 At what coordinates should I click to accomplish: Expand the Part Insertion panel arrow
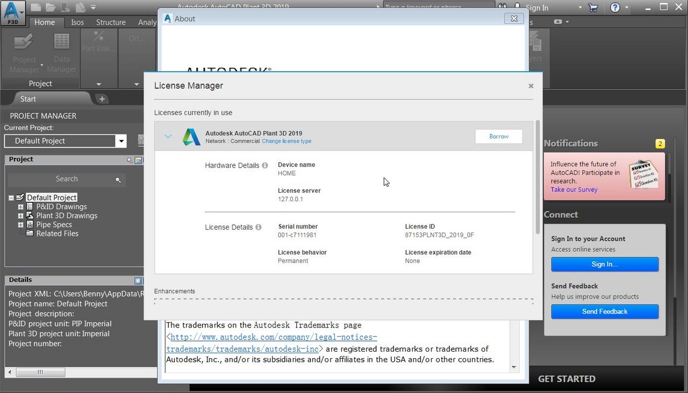98,84
